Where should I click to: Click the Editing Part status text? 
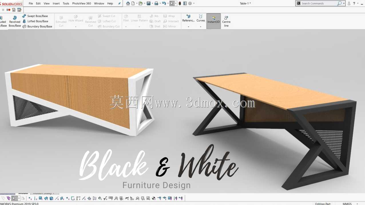click(323, 204)
